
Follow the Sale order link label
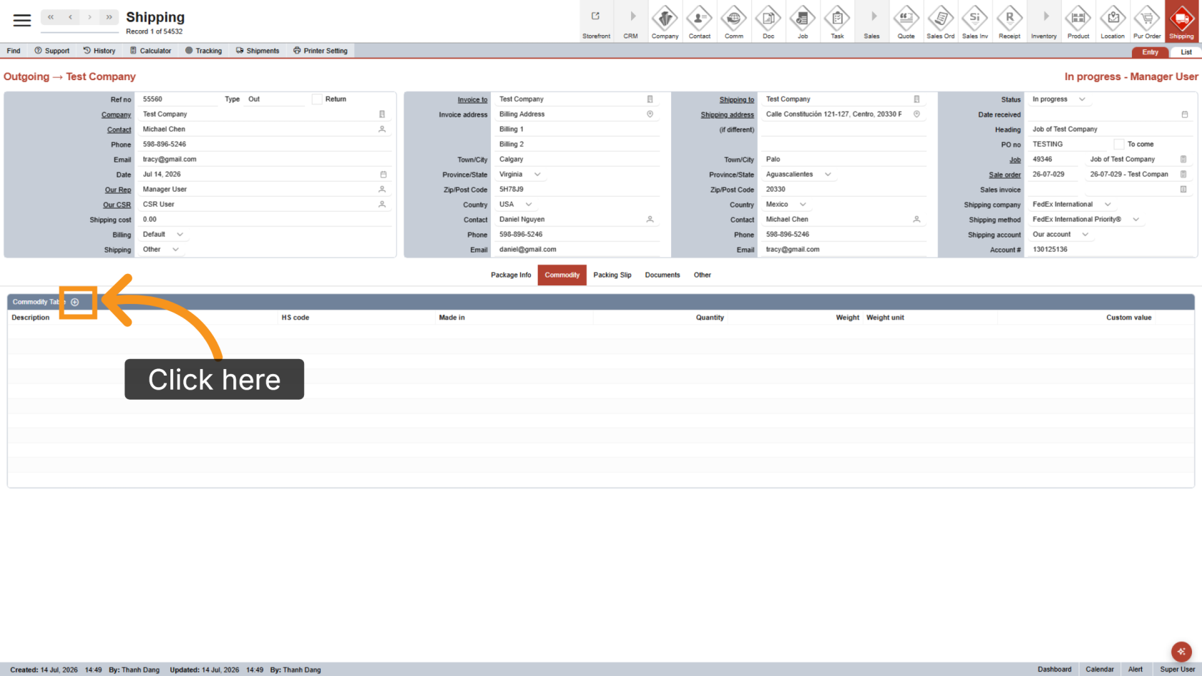tap(1005, 175)
